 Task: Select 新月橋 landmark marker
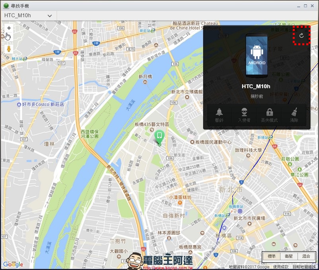(x=145, y=82)
